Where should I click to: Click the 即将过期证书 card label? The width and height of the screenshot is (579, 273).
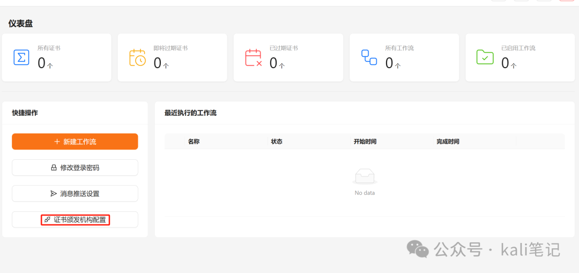click(170, 48)
